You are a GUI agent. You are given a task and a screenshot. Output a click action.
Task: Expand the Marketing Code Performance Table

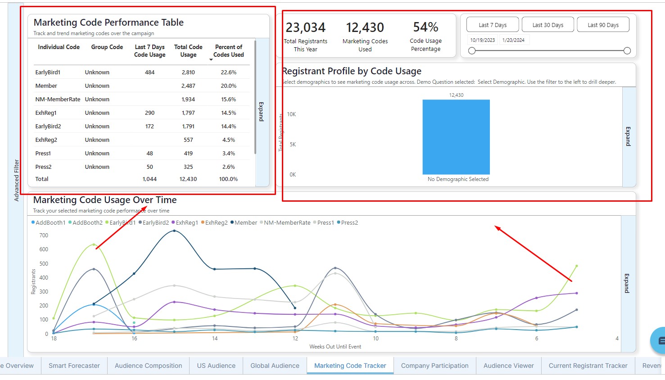click(x=262, y=111)
